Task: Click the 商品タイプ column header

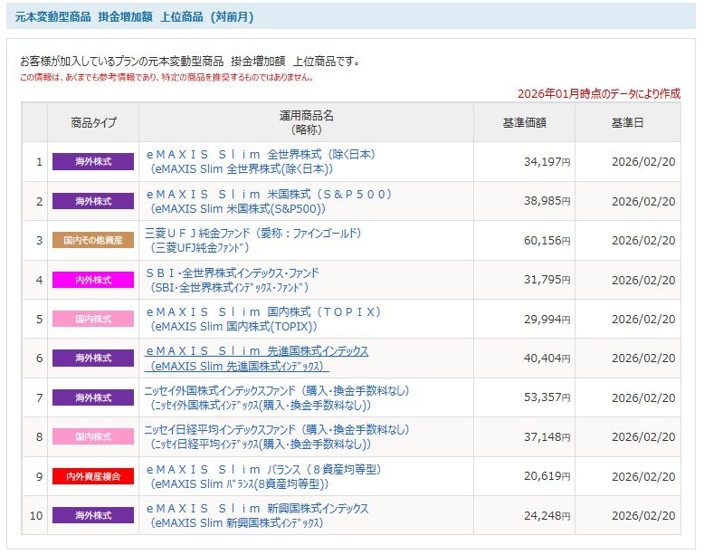Action: (93, 122)
